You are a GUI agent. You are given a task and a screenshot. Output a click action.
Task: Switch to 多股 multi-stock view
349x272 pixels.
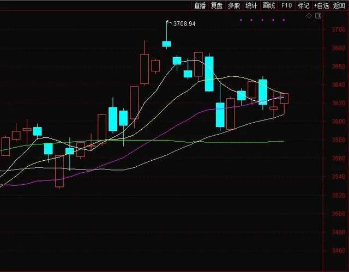click(x=234, y=5)
